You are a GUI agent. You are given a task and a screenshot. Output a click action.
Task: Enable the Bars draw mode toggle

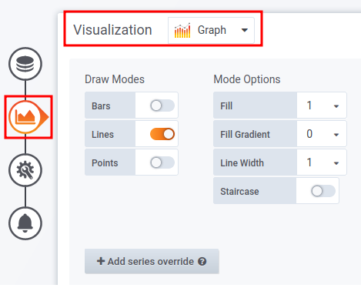[162, 105]
